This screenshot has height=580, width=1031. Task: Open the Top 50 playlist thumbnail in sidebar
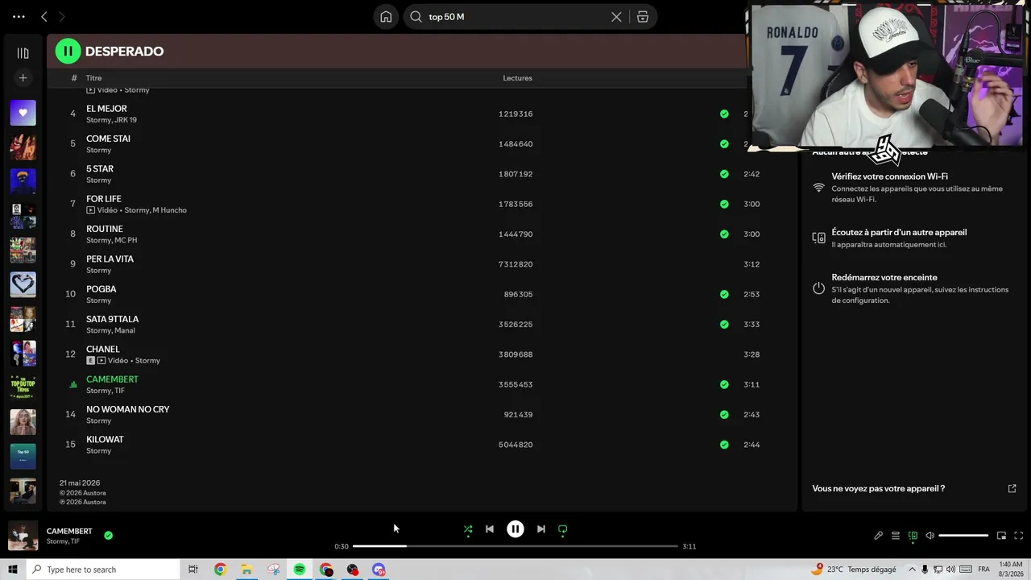pos(23,456)
